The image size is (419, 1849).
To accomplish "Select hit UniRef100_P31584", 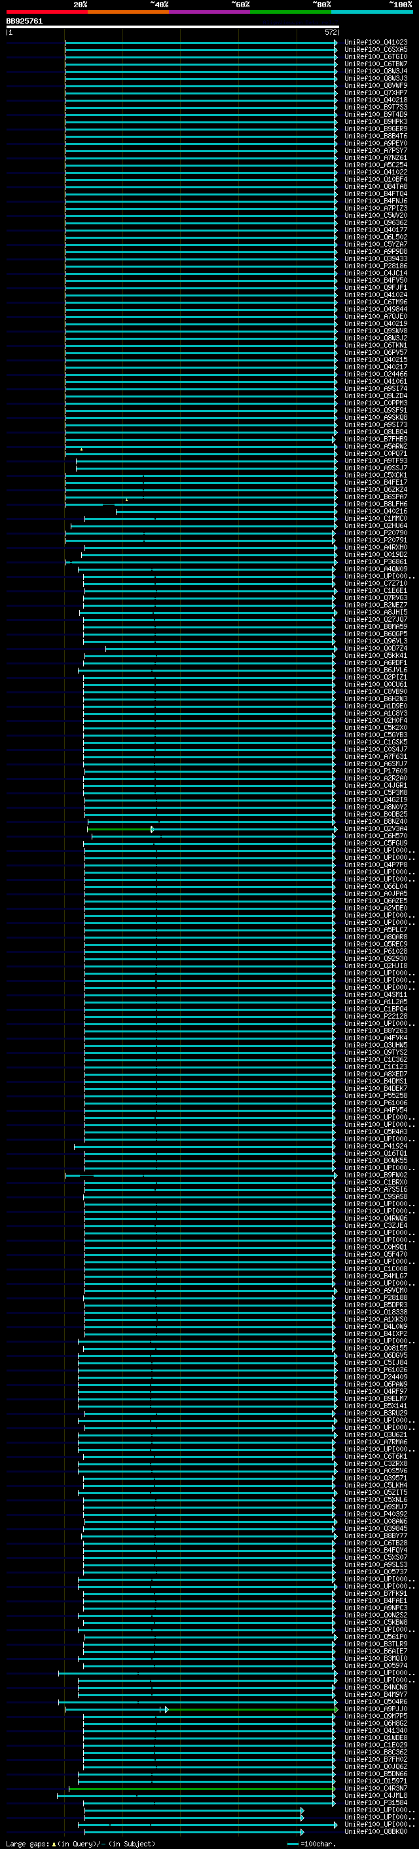I will pyautogui.click(x=376, y=1803).
